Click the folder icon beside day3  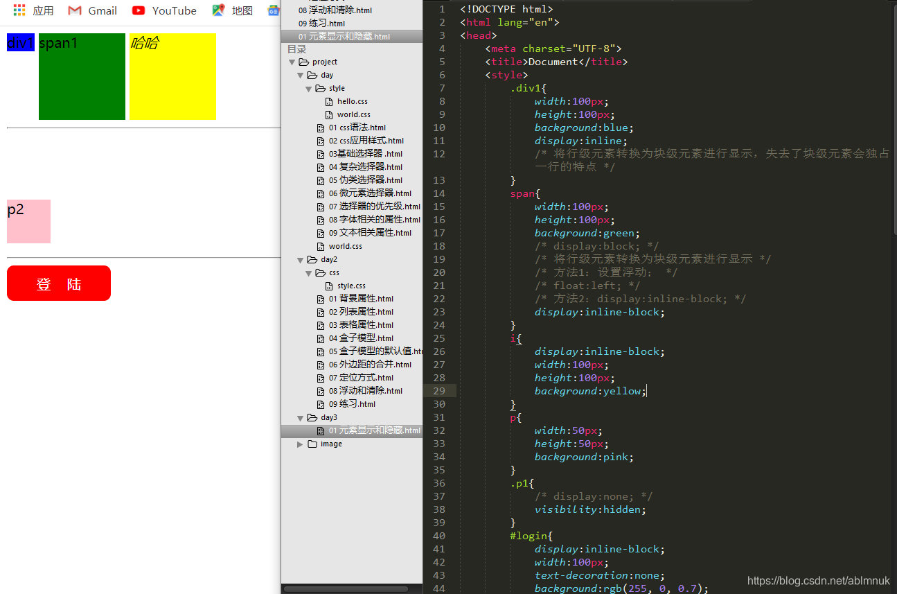[x=312, y=417]
